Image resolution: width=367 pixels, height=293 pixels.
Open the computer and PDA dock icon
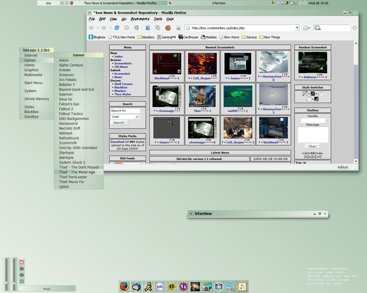231,286
